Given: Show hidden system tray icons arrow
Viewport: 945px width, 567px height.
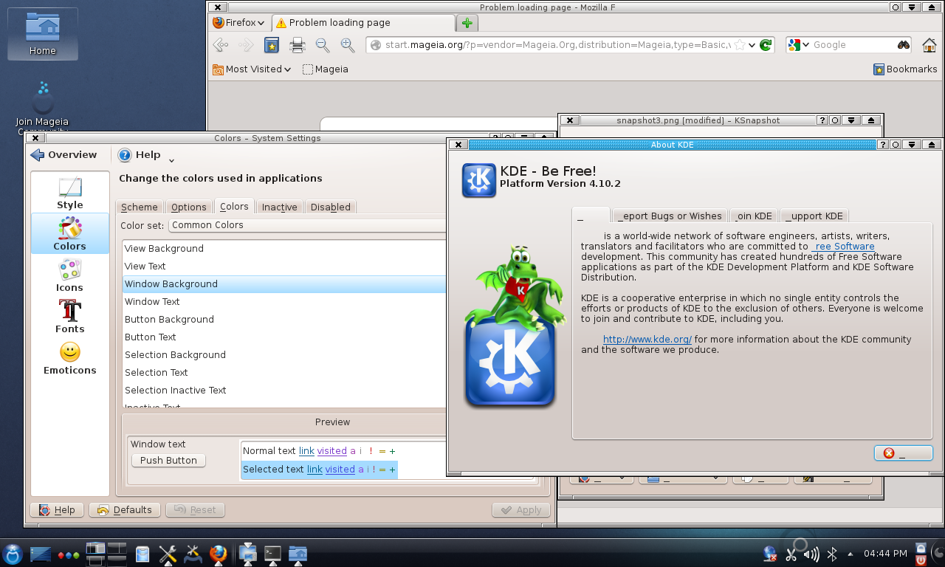Looking at the screenshot, I should [x=850, y=554].
